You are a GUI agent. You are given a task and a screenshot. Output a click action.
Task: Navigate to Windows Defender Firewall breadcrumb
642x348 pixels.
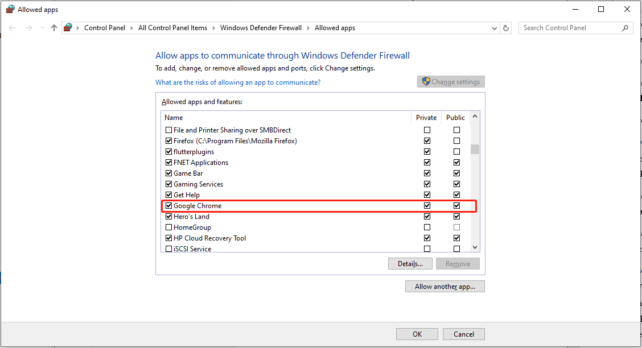click(261, 28)
